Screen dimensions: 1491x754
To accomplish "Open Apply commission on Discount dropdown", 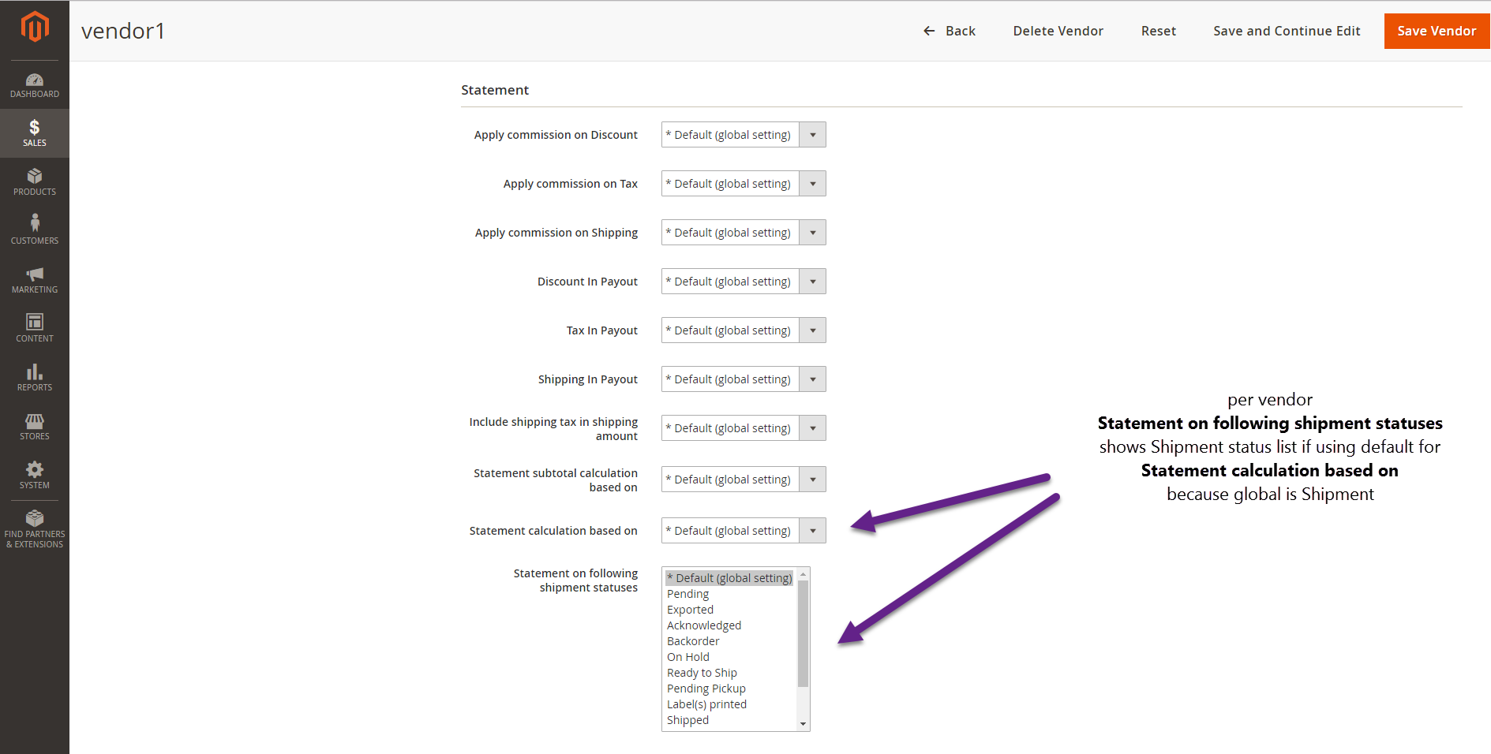I will pos(744,135).
